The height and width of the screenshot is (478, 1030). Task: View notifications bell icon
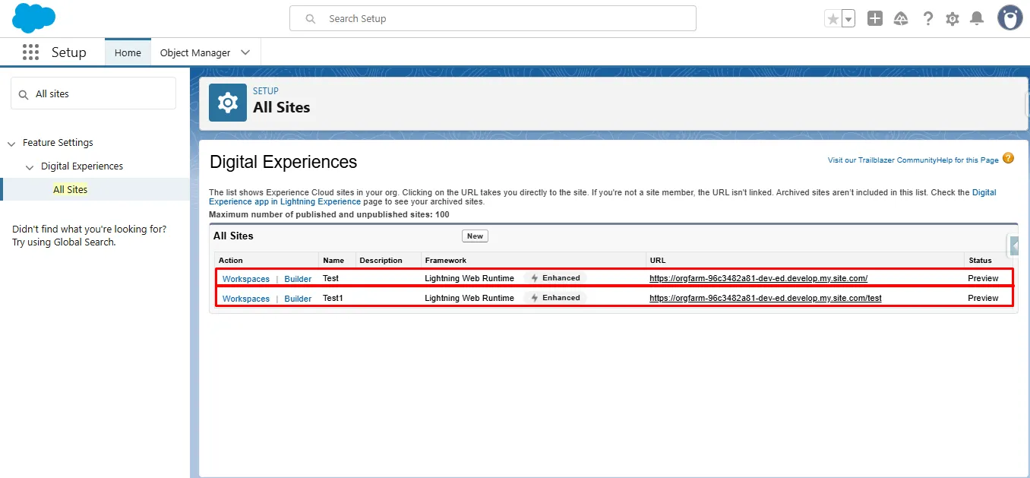pos(978,19)
